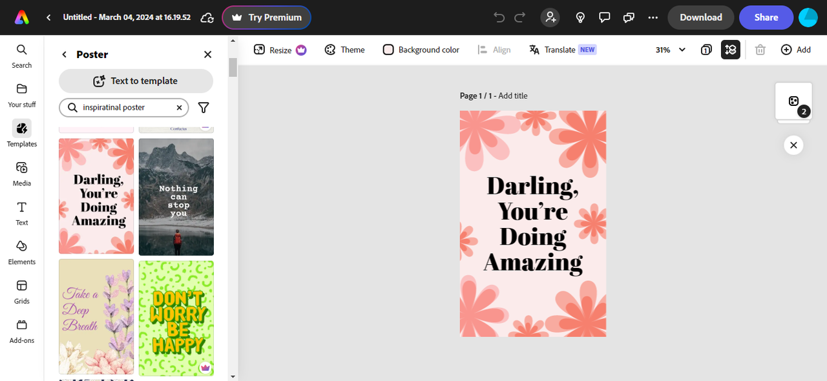Open Search in the left sidebar
The height and width of the screenshot is (381, 827).
click(22, 56)
